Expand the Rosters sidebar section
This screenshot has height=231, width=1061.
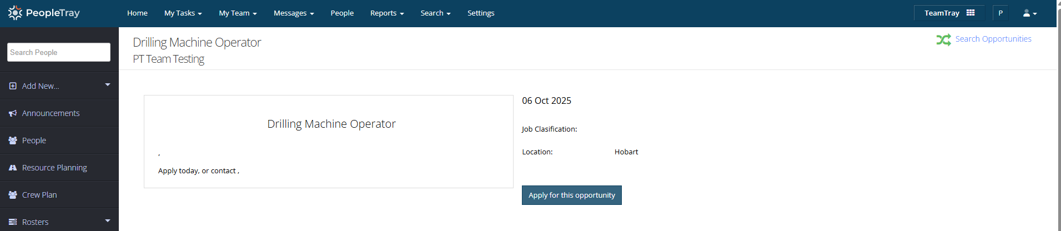pos(108,221)
